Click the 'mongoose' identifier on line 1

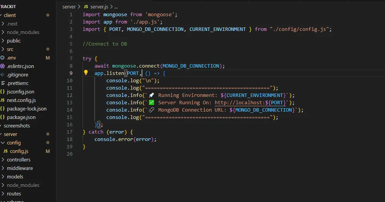(115, 15)
